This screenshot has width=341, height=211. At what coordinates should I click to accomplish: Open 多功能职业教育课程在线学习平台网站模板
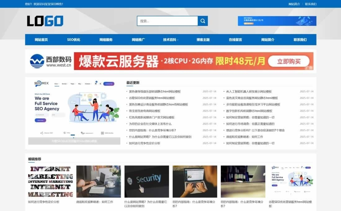coord(253,105)
